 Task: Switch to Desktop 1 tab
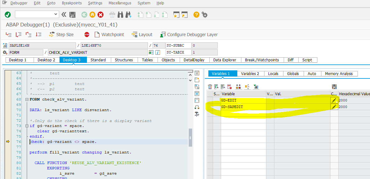pyautogui.click(x=20, y=60)
